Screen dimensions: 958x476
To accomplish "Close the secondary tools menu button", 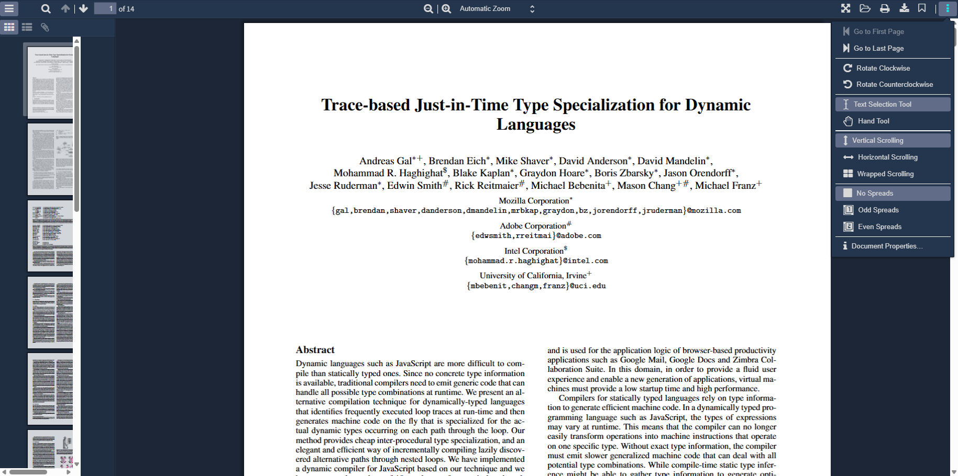I will (948, 8).
